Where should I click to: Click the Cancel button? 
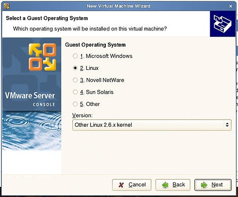coord(132,185)
